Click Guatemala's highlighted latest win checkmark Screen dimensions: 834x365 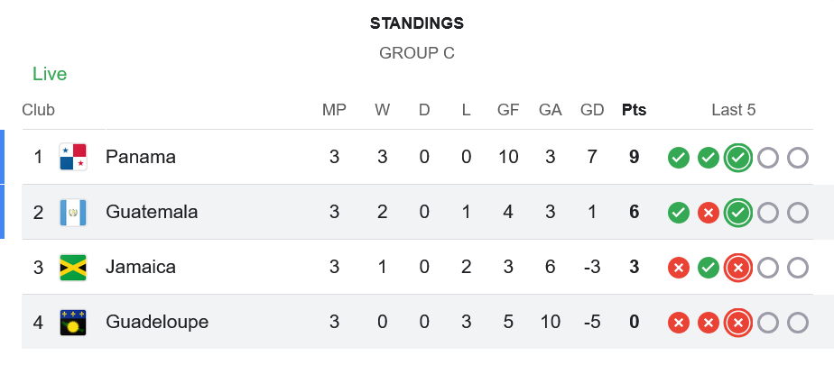(x=738, y=214)
